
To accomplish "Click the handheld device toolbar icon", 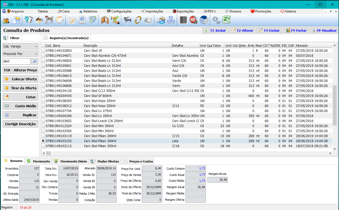I will pyautogui.click(x=82, y=20).
